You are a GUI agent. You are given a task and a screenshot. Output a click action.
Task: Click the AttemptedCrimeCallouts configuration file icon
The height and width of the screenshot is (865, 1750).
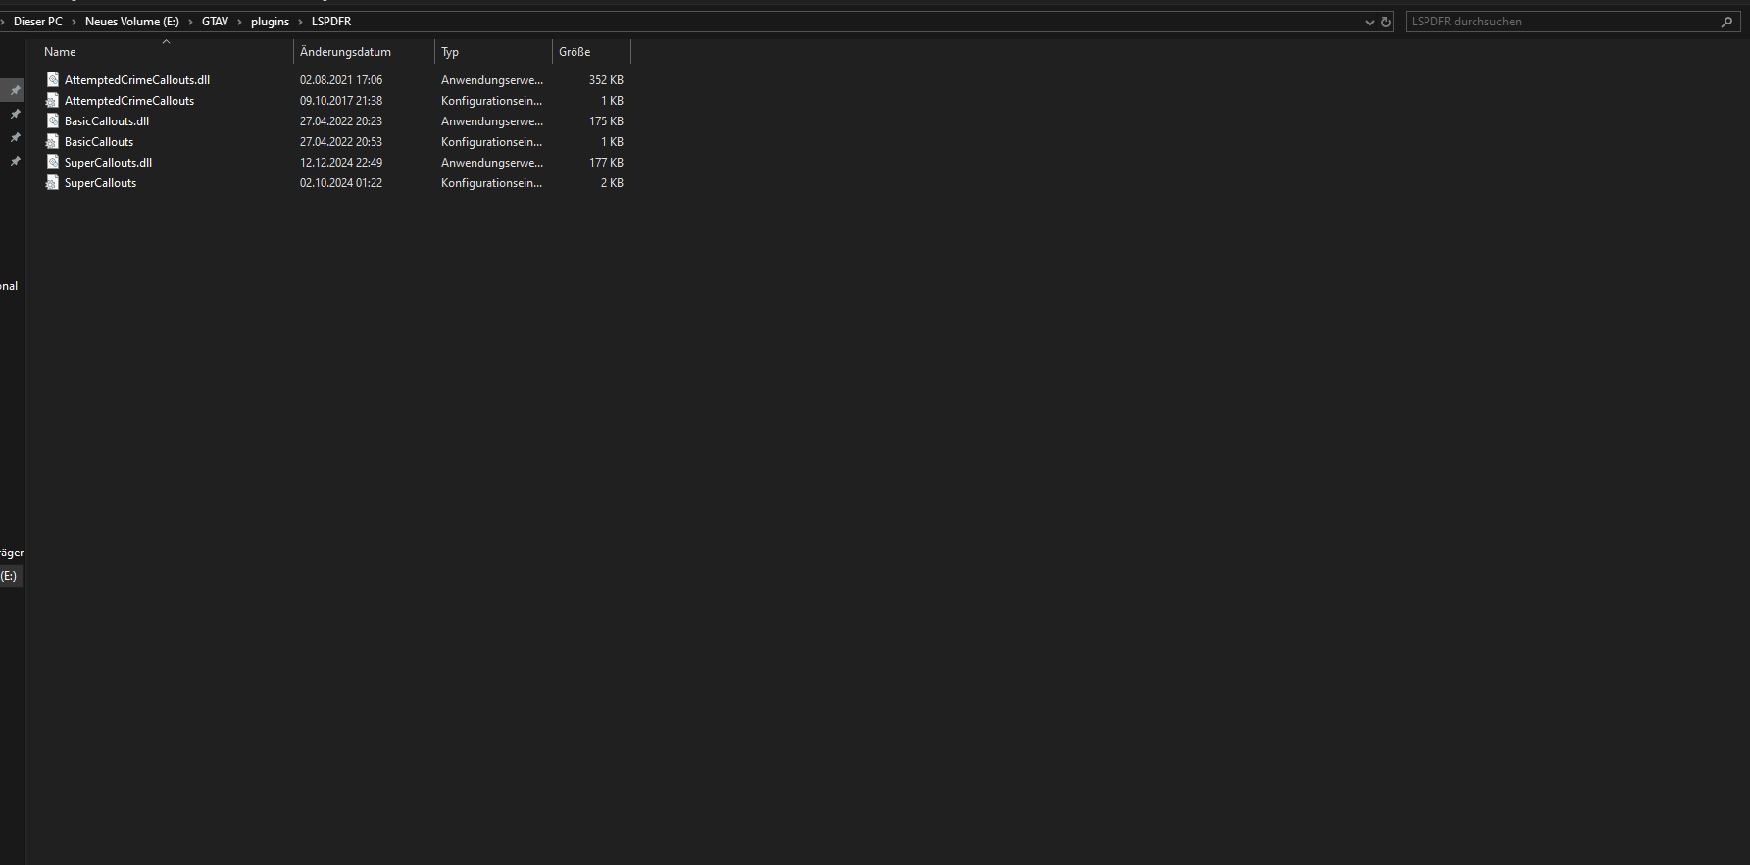[53, 100]
